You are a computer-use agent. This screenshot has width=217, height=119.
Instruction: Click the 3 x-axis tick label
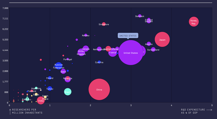click(x=131, y=105)
